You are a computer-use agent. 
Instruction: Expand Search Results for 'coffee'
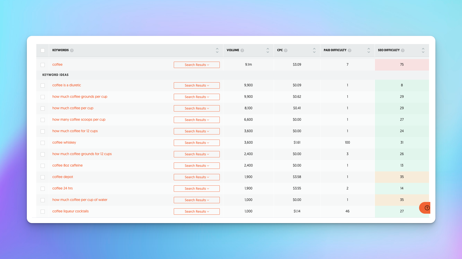(x=197, y=65)
